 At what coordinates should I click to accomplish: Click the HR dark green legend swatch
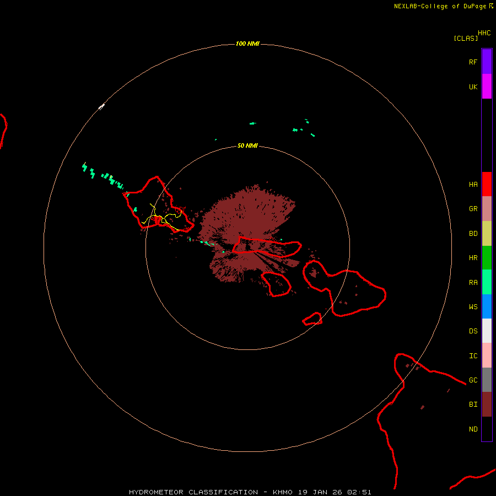click(x=487, y=257)
